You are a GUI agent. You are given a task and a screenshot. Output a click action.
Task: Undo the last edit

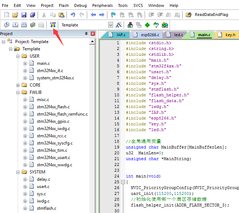[x=73, y=15]
